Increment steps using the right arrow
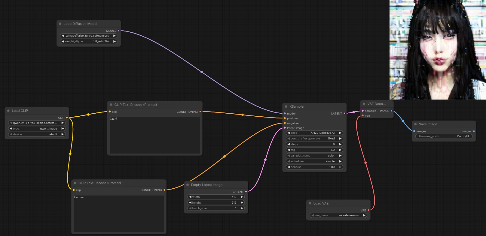 click(340, 144)
